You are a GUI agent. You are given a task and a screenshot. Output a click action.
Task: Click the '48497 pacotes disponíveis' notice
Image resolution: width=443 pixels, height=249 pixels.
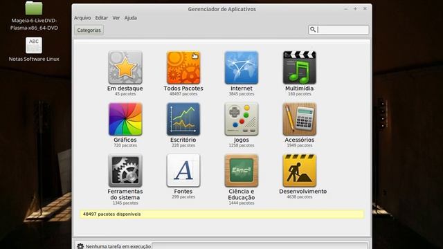[x=221, y=214]
